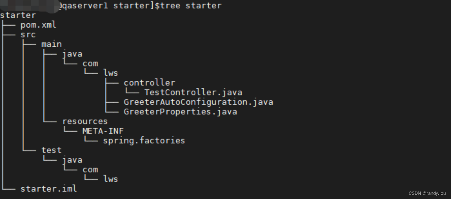Click the com folder under main java
The height and width of the screenshot is (199, 451).
click(x=90, y=63)
